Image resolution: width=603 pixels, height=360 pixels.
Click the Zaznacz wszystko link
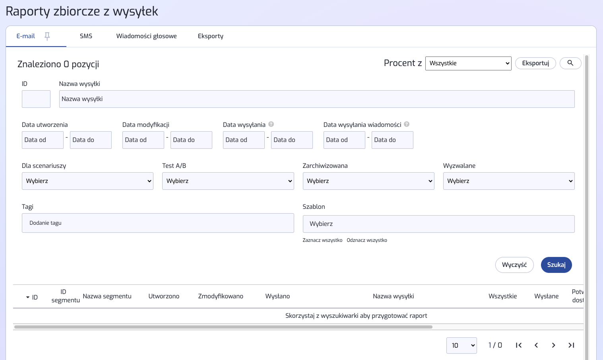[x=322, y=240]
